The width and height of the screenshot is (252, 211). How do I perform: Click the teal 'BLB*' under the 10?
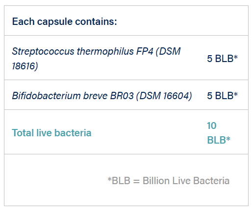coord(219,140)
